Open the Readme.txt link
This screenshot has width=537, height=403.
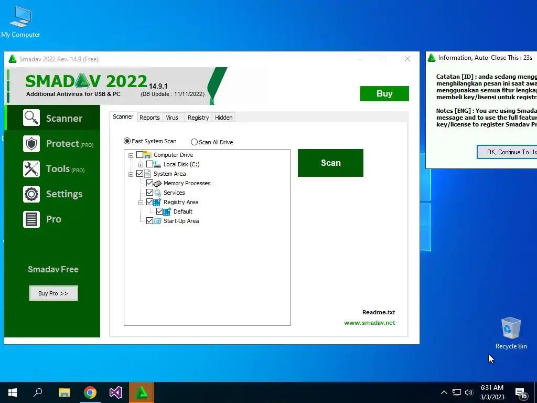click(x=379, y=312)
